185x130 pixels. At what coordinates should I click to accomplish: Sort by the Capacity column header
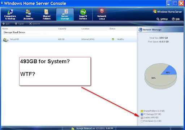(62, 29)
